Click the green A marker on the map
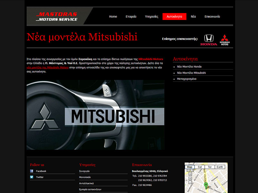This screenshot has width=258, height=193. (206, 186)
